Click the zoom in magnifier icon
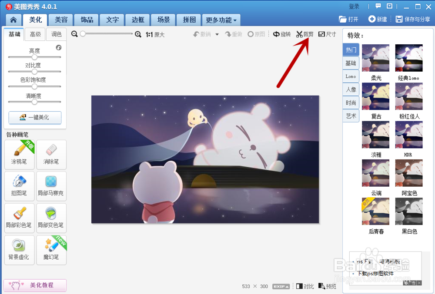This screenshot has width=435, height=294. coord(138,34)
